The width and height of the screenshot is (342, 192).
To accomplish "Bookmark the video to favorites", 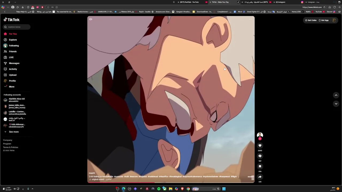I will pyautogui.click(x=260, y=166).
